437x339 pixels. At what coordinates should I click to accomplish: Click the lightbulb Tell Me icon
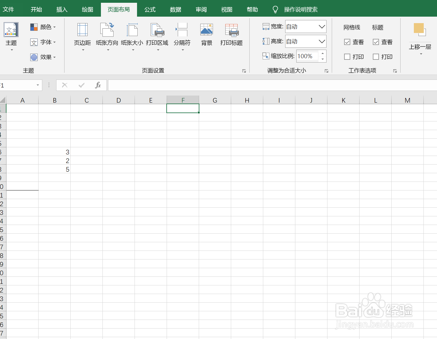click(275, 10)
